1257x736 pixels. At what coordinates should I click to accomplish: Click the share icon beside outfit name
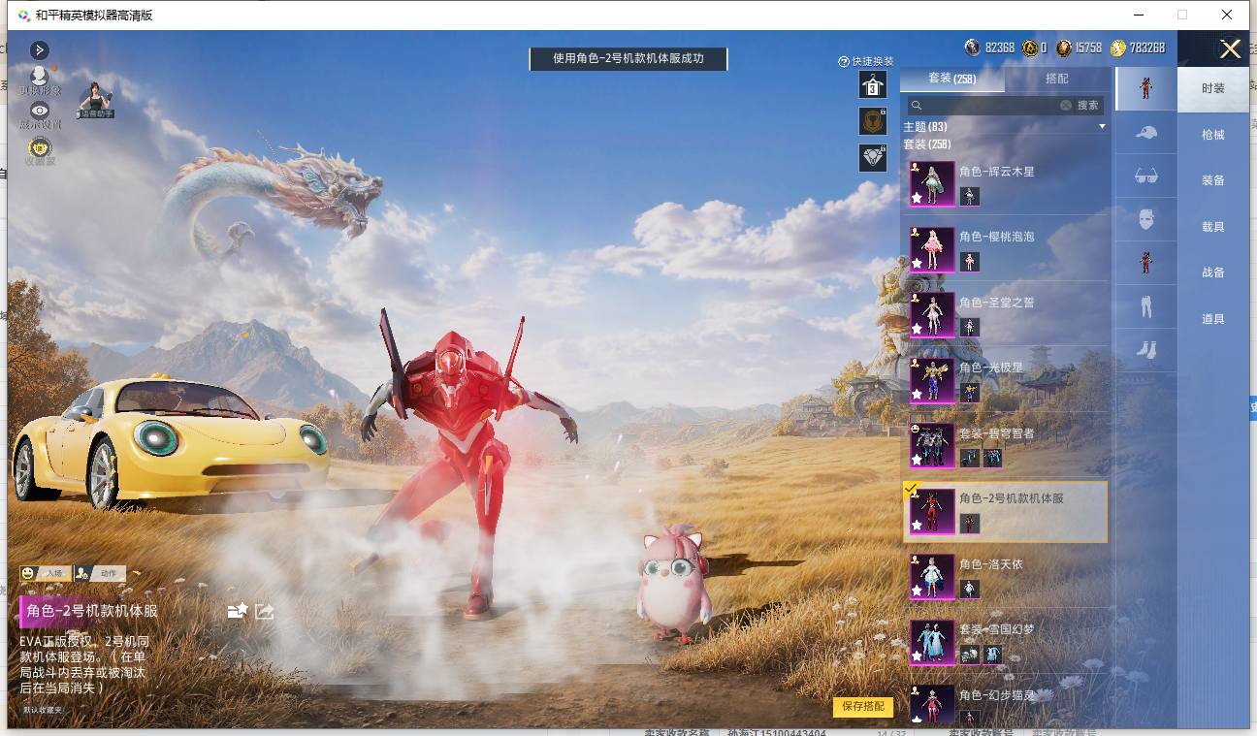265,611
